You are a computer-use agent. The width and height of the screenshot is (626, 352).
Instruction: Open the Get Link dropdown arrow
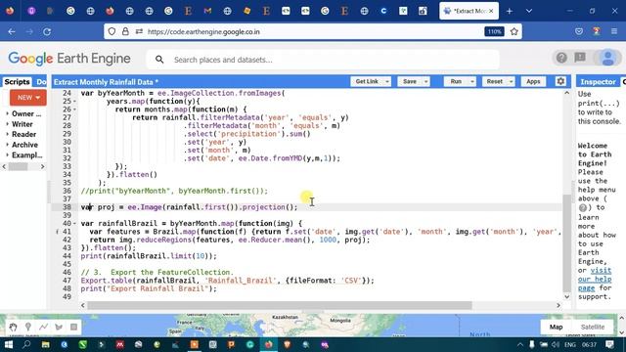click(x=387, y=81)
